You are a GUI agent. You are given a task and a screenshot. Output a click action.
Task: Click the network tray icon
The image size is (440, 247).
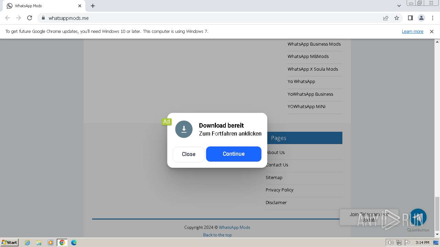tap(399, 243)
